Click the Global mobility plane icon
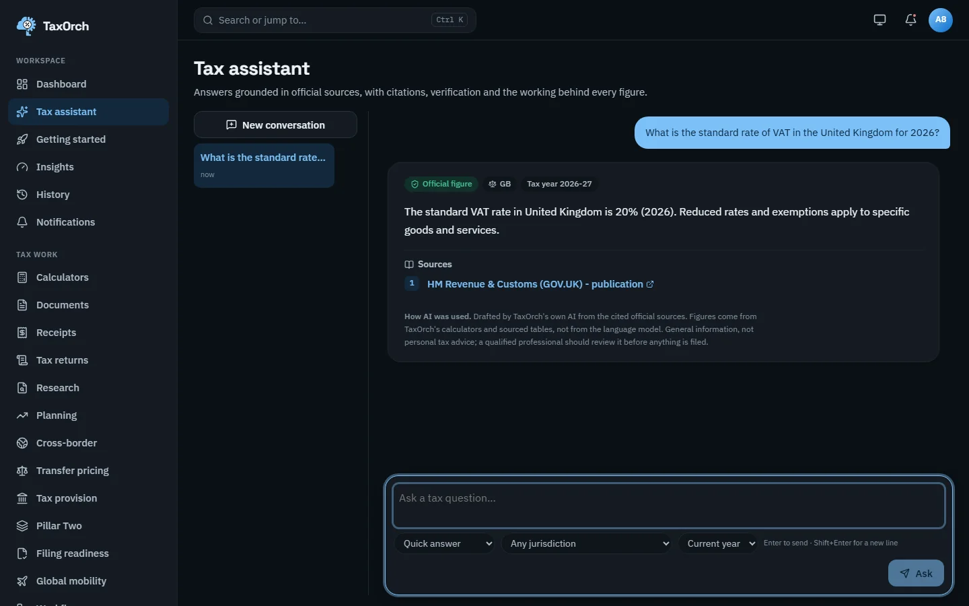This screenshot has height=606, width=969. pos(22,581)
